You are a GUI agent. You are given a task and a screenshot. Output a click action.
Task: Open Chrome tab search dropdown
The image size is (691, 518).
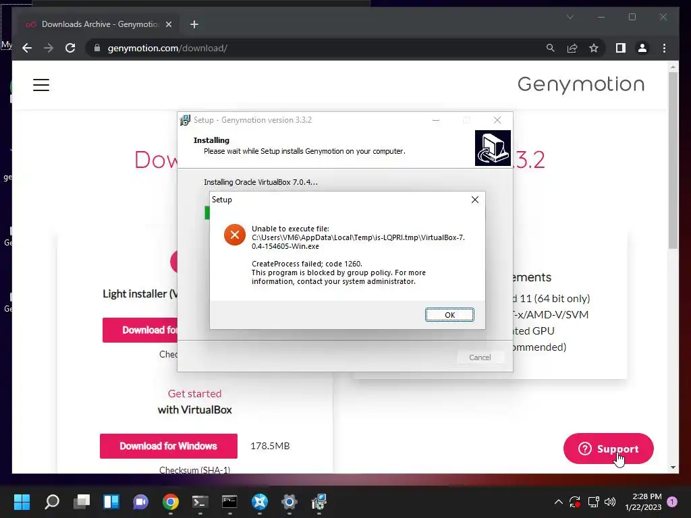(x=570, y=17)
